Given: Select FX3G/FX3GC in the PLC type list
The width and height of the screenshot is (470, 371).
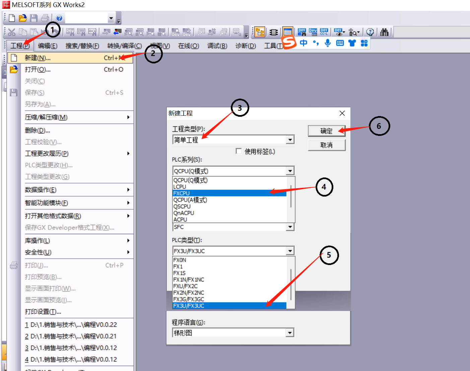Looking at the screenshot, I should tap(229, 299).
